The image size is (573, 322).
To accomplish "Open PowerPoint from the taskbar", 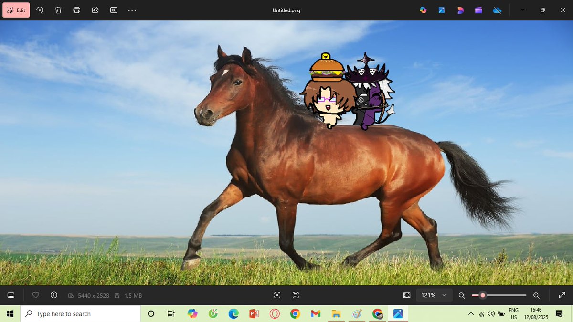I will click(254, 314).
